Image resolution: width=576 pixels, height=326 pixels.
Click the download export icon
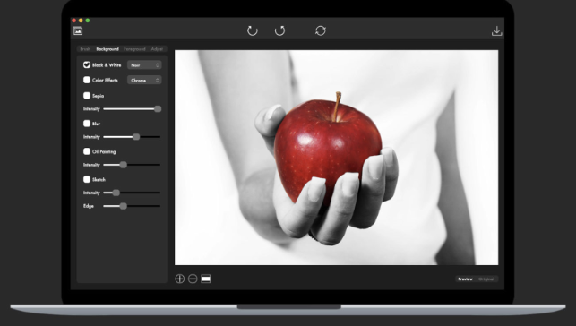496,30
